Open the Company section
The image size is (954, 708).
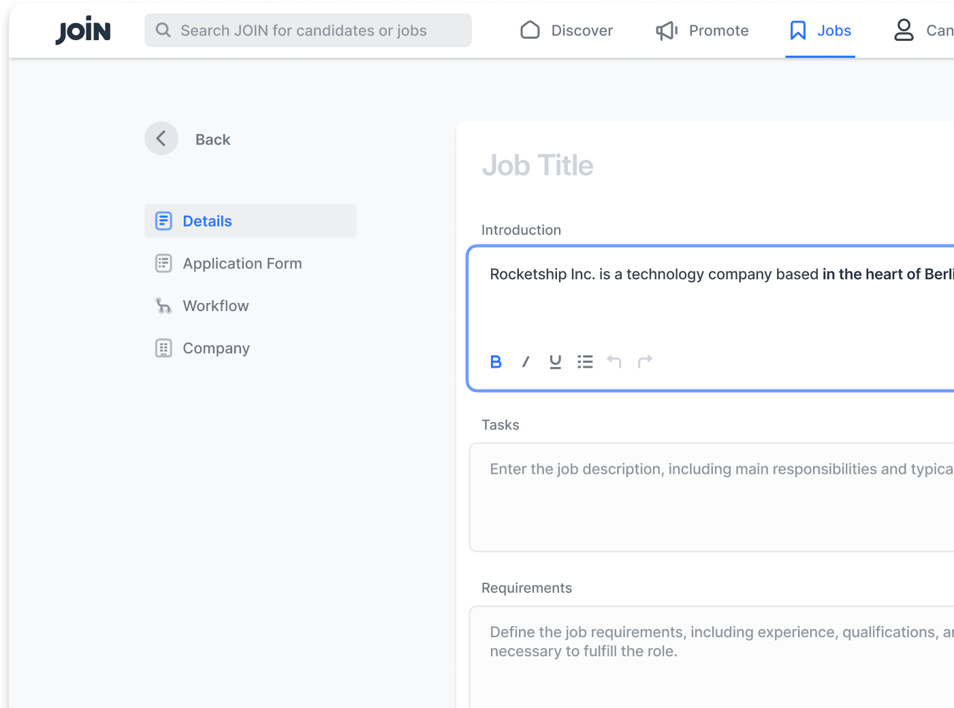[x=216, y=349]
